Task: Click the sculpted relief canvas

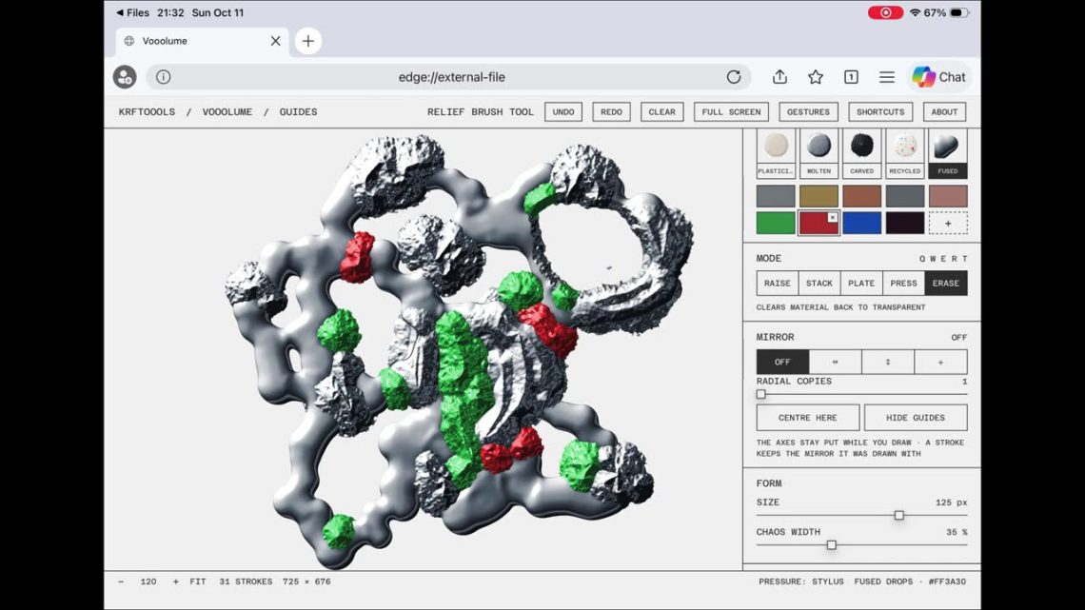Action: 423,349
